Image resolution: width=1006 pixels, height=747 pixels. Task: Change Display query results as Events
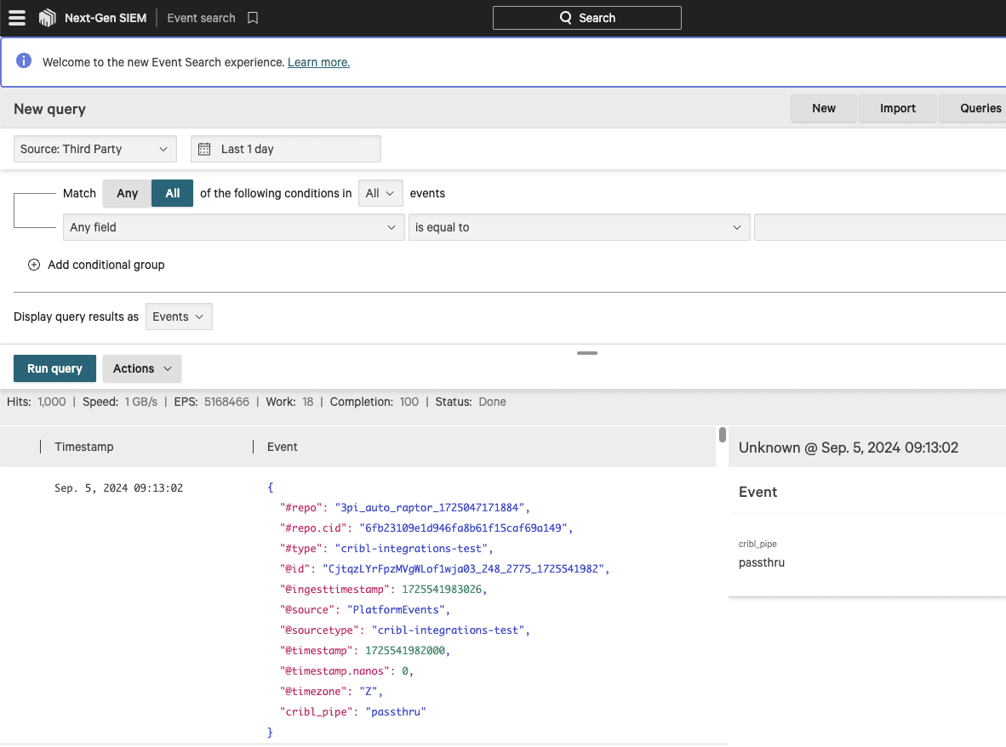[179, 316]
